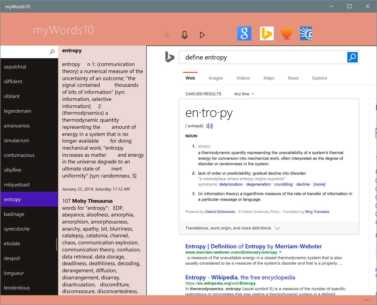The image size is (377, 305).
Task: Open the Entropy Wikipedia result
Action: (x=240, y=277)
